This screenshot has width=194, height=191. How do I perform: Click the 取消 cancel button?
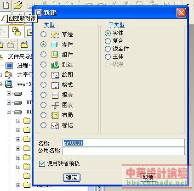148,178
